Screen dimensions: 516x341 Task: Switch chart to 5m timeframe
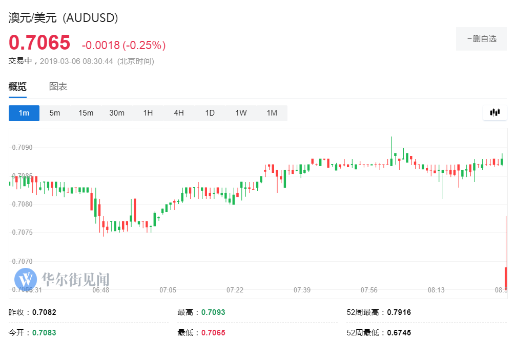tap(54, 112)
